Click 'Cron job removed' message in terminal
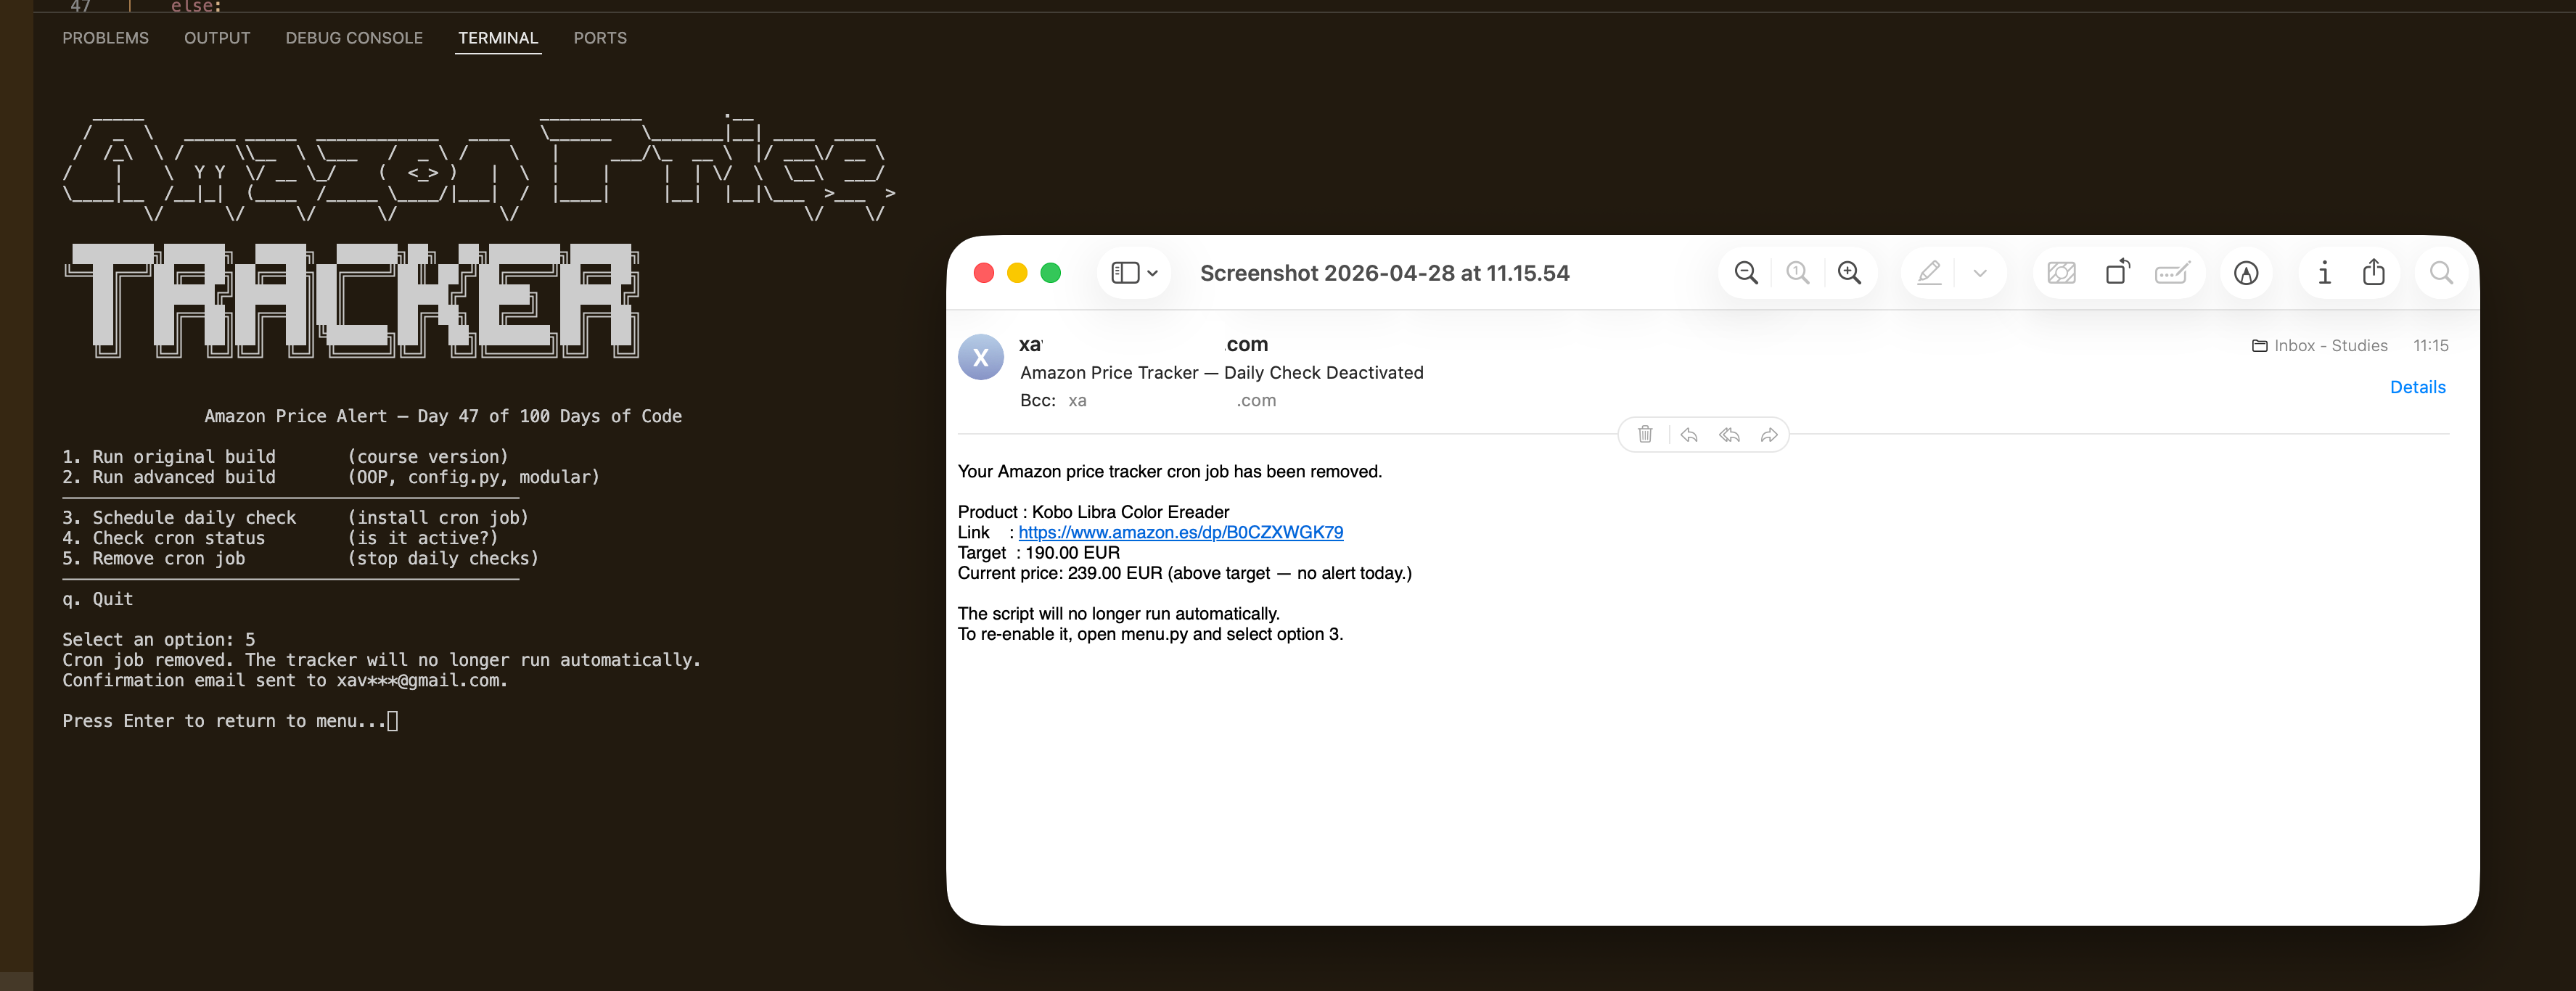This screenshot has height=991, width=2576. click(x=381, y=660)
